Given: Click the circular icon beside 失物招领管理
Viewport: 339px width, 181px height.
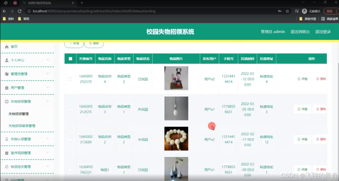Looking at the screenshot, I should click(x=7, y=102).
